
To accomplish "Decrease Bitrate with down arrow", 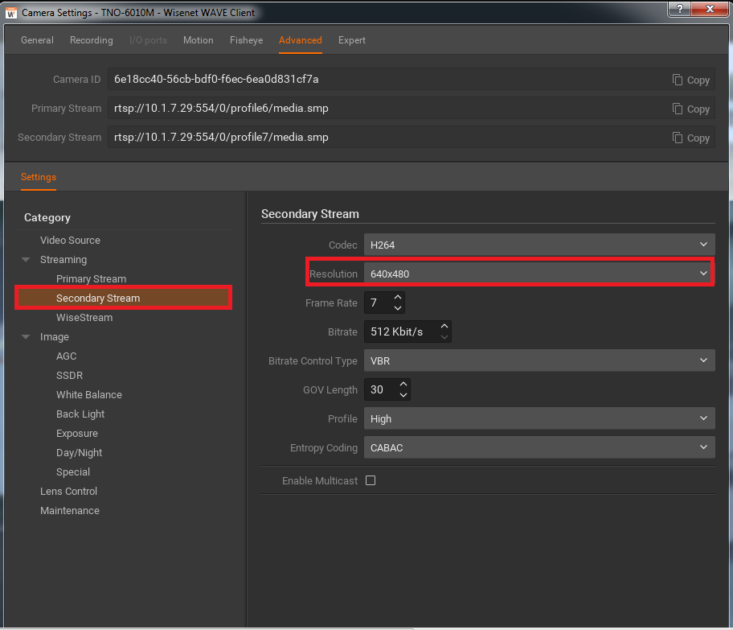I will coord(444,337).
